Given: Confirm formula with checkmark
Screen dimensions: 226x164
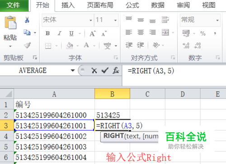Looking at the screenshot, I should click(105, 70).
